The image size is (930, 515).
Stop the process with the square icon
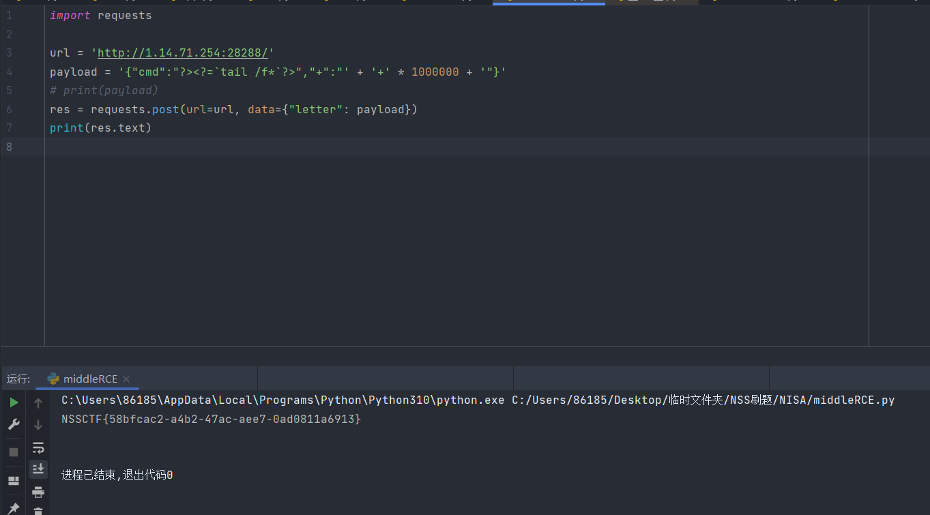coord(14,452)
